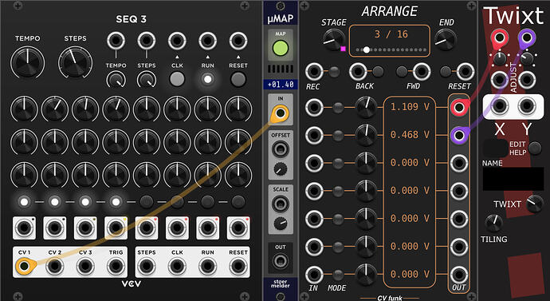Toggle the ARRANGE MODE button in bottom row
The width and height of the screenshot is (550, 301).
click(338, 275)
